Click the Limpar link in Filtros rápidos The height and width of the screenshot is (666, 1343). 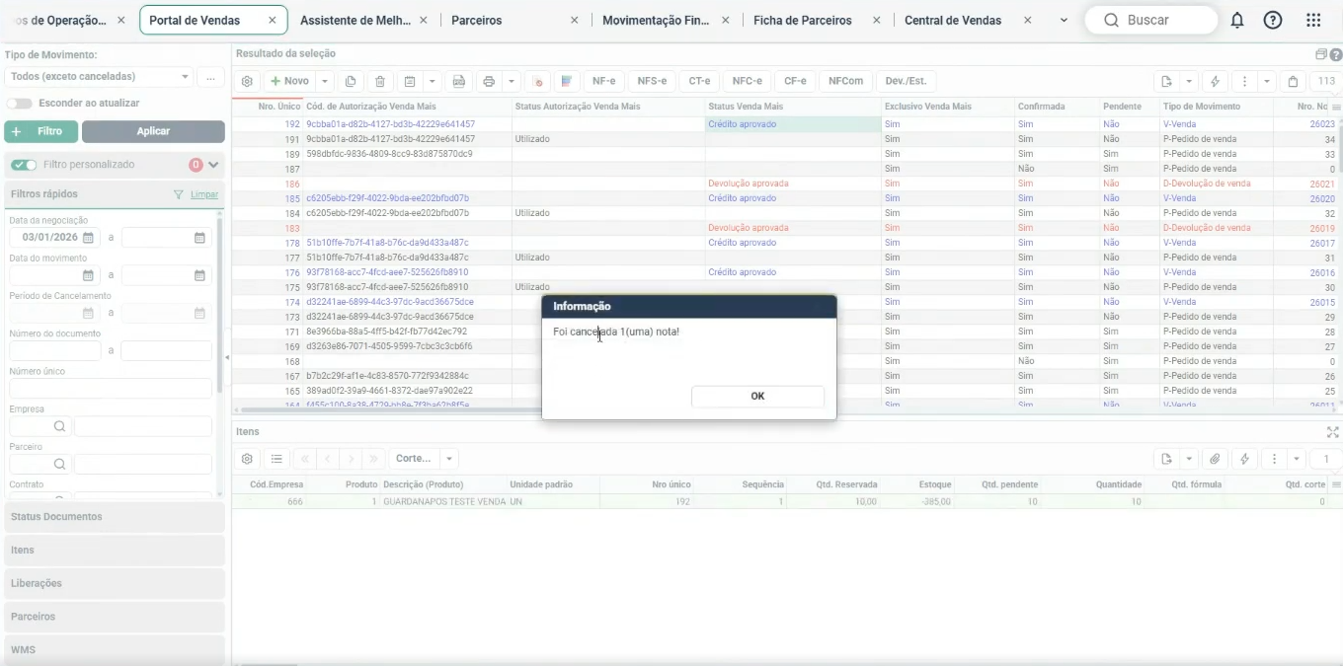204,194
